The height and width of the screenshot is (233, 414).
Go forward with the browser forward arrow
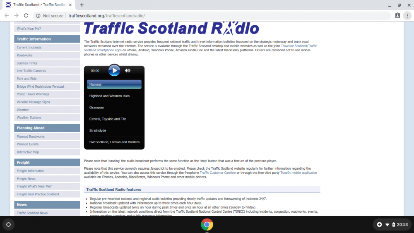17,16
